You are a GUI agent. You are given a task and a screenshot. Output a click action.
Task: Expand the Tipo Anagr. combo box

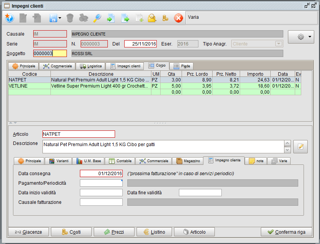pos(278,44)
